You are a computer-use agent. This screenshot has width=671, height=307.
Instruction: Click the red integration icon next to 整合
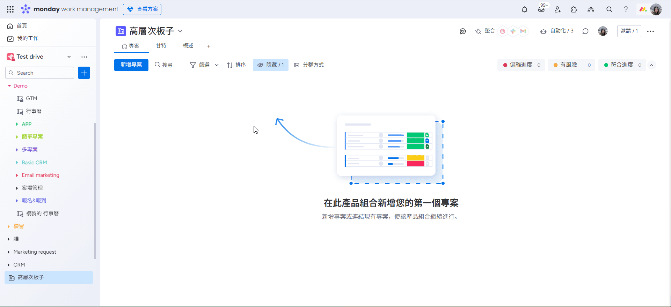[503, 31]
